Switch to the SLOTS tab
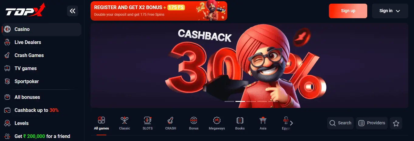 click(x=148, y=123)
